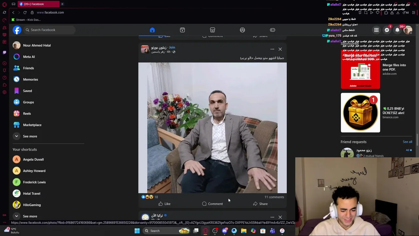Open Opera GX settings gear in the browser sidebar

point(4,92)
